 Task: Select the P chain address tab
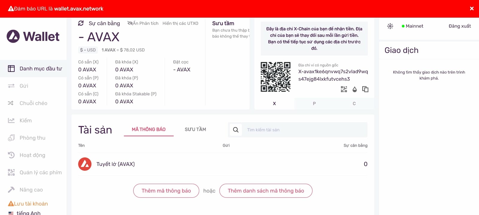point(314,104)
